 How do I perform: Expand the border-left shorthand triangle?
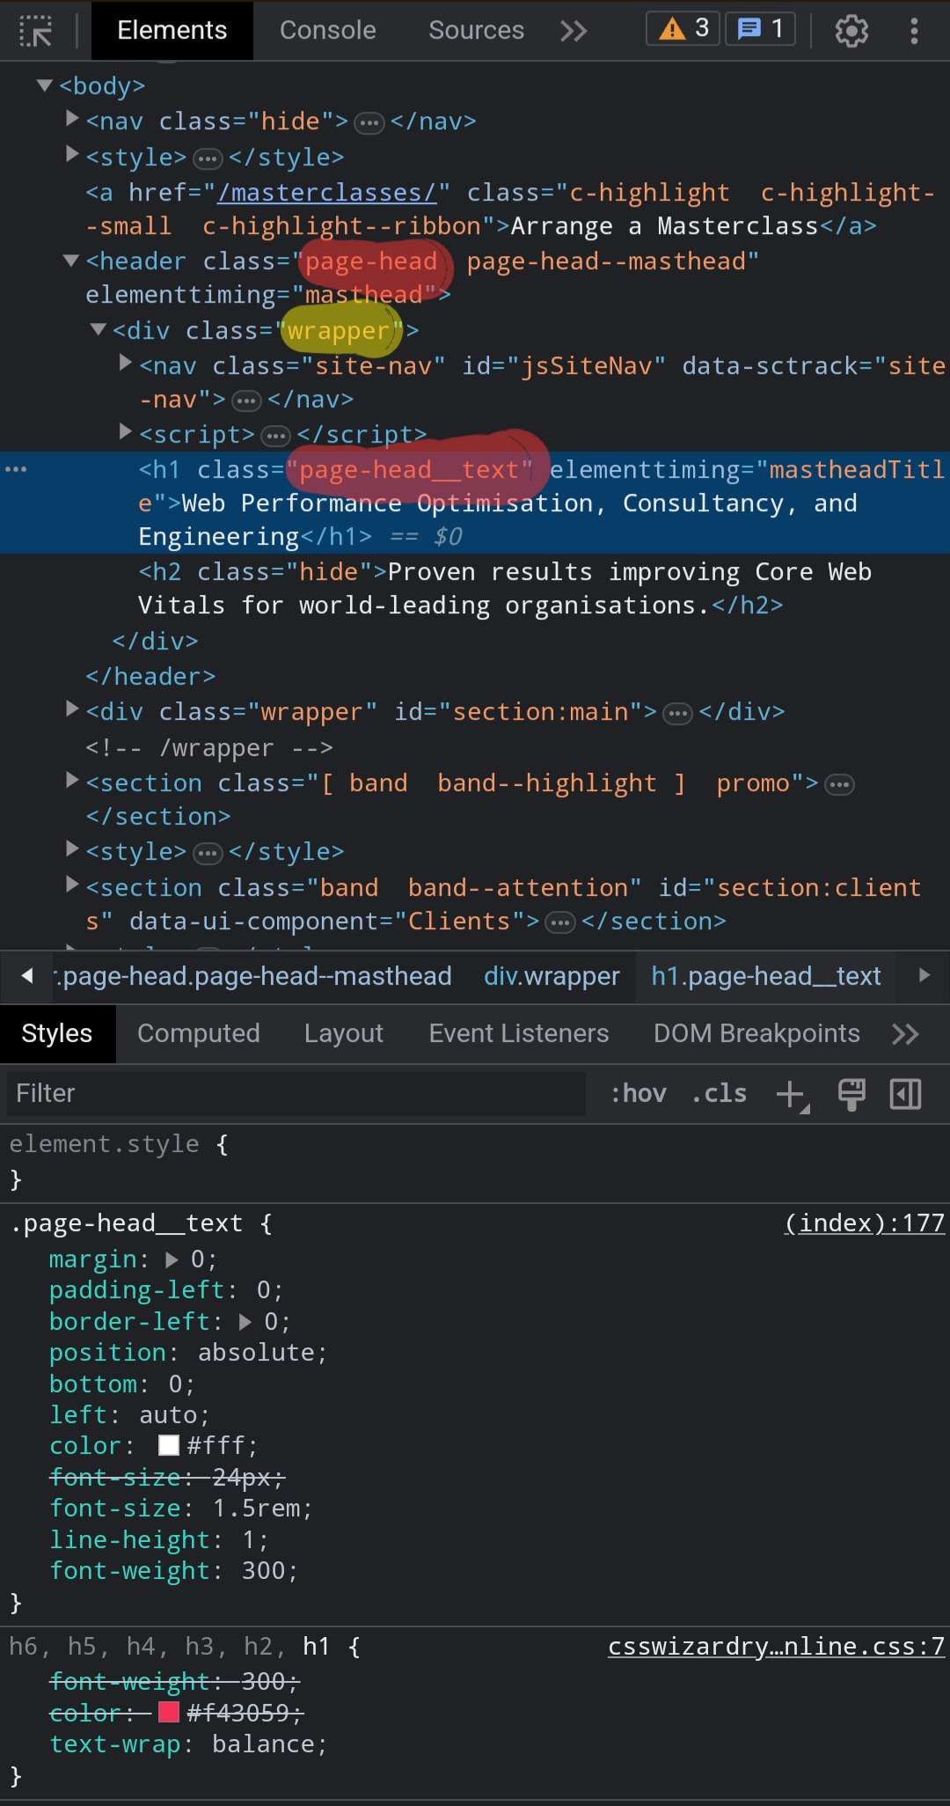click(x=245, y=1322)
